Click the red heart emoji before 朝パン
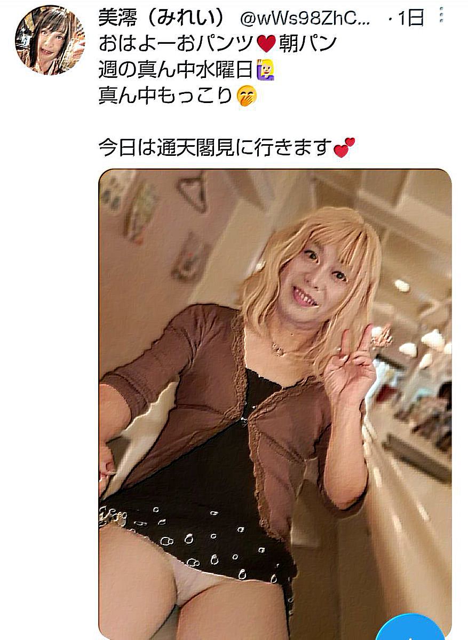 267,44
